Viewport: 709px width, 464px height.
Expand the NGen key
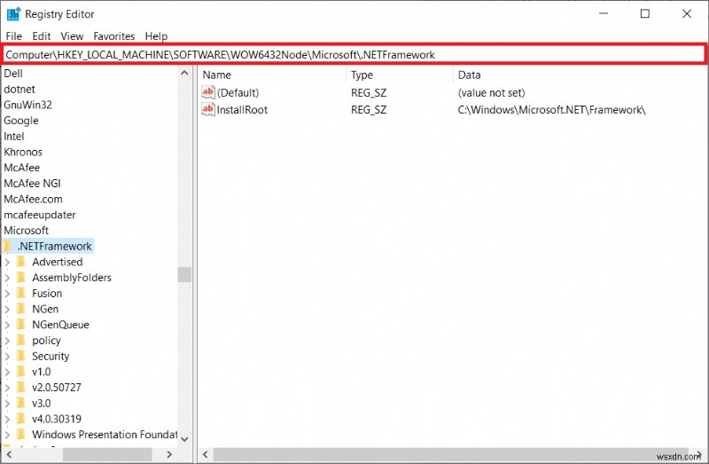click(7, 309)
